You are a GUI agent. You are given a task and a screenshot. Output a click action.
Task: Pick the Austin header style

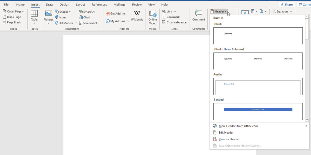tap(258, 86)
